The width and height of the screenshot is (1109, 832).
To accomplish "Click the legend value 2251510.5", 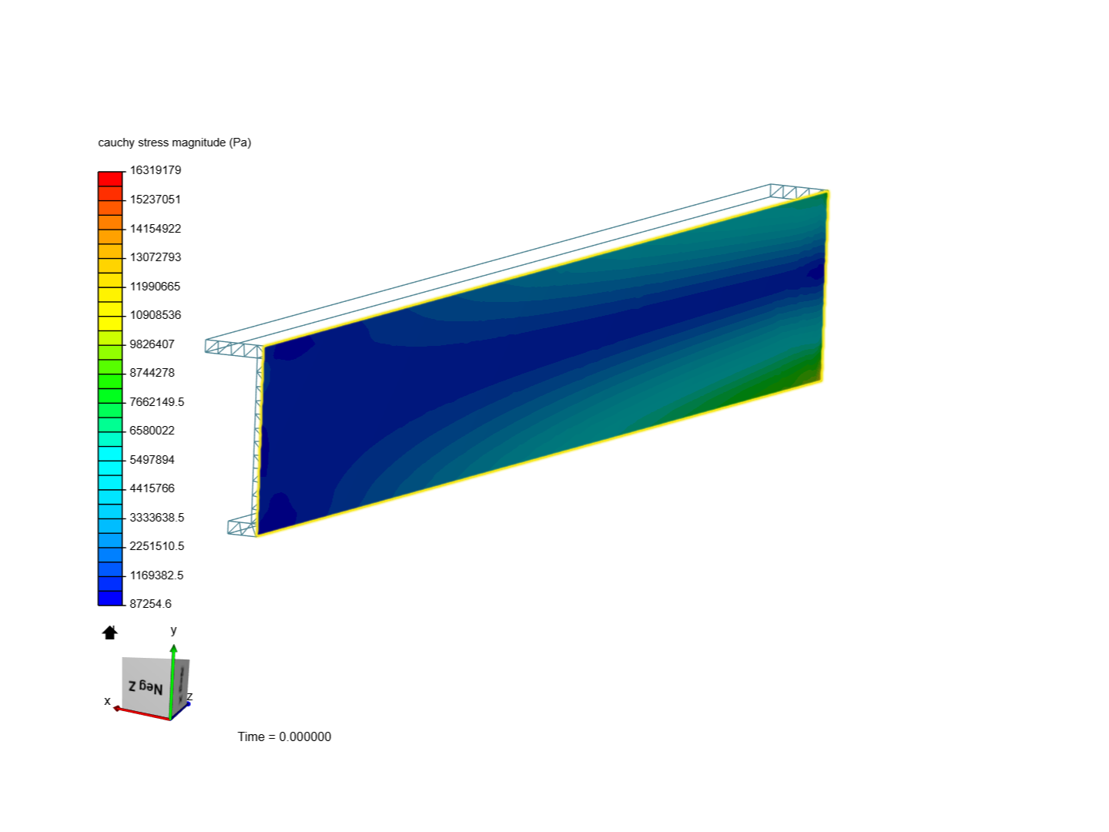I will click(157, 546).
